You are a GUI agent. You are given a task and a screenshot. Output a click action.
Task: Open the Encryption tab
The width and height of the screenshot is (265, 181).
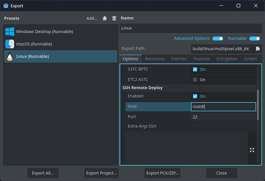pos(227,59)
